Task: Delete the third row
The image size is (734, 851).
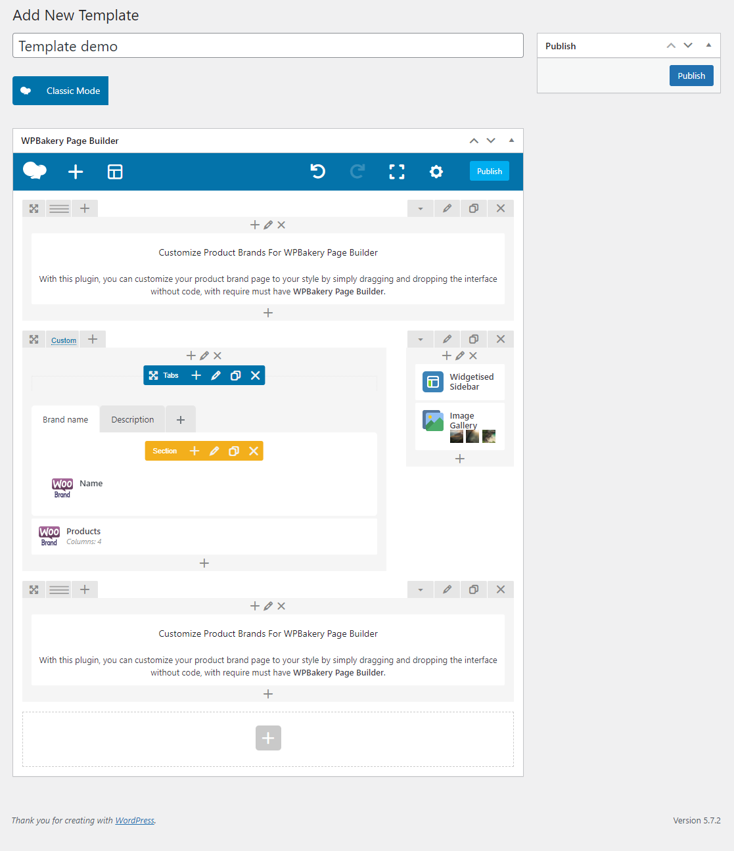Action: coord(501,589)
